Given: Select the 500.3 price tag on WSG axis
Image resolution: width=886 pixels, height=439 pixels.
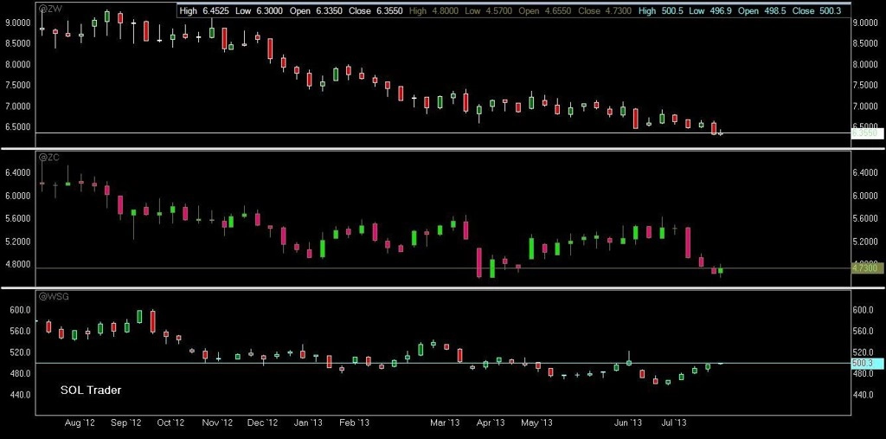Looking at the screenshot, I should click(867, 363).
